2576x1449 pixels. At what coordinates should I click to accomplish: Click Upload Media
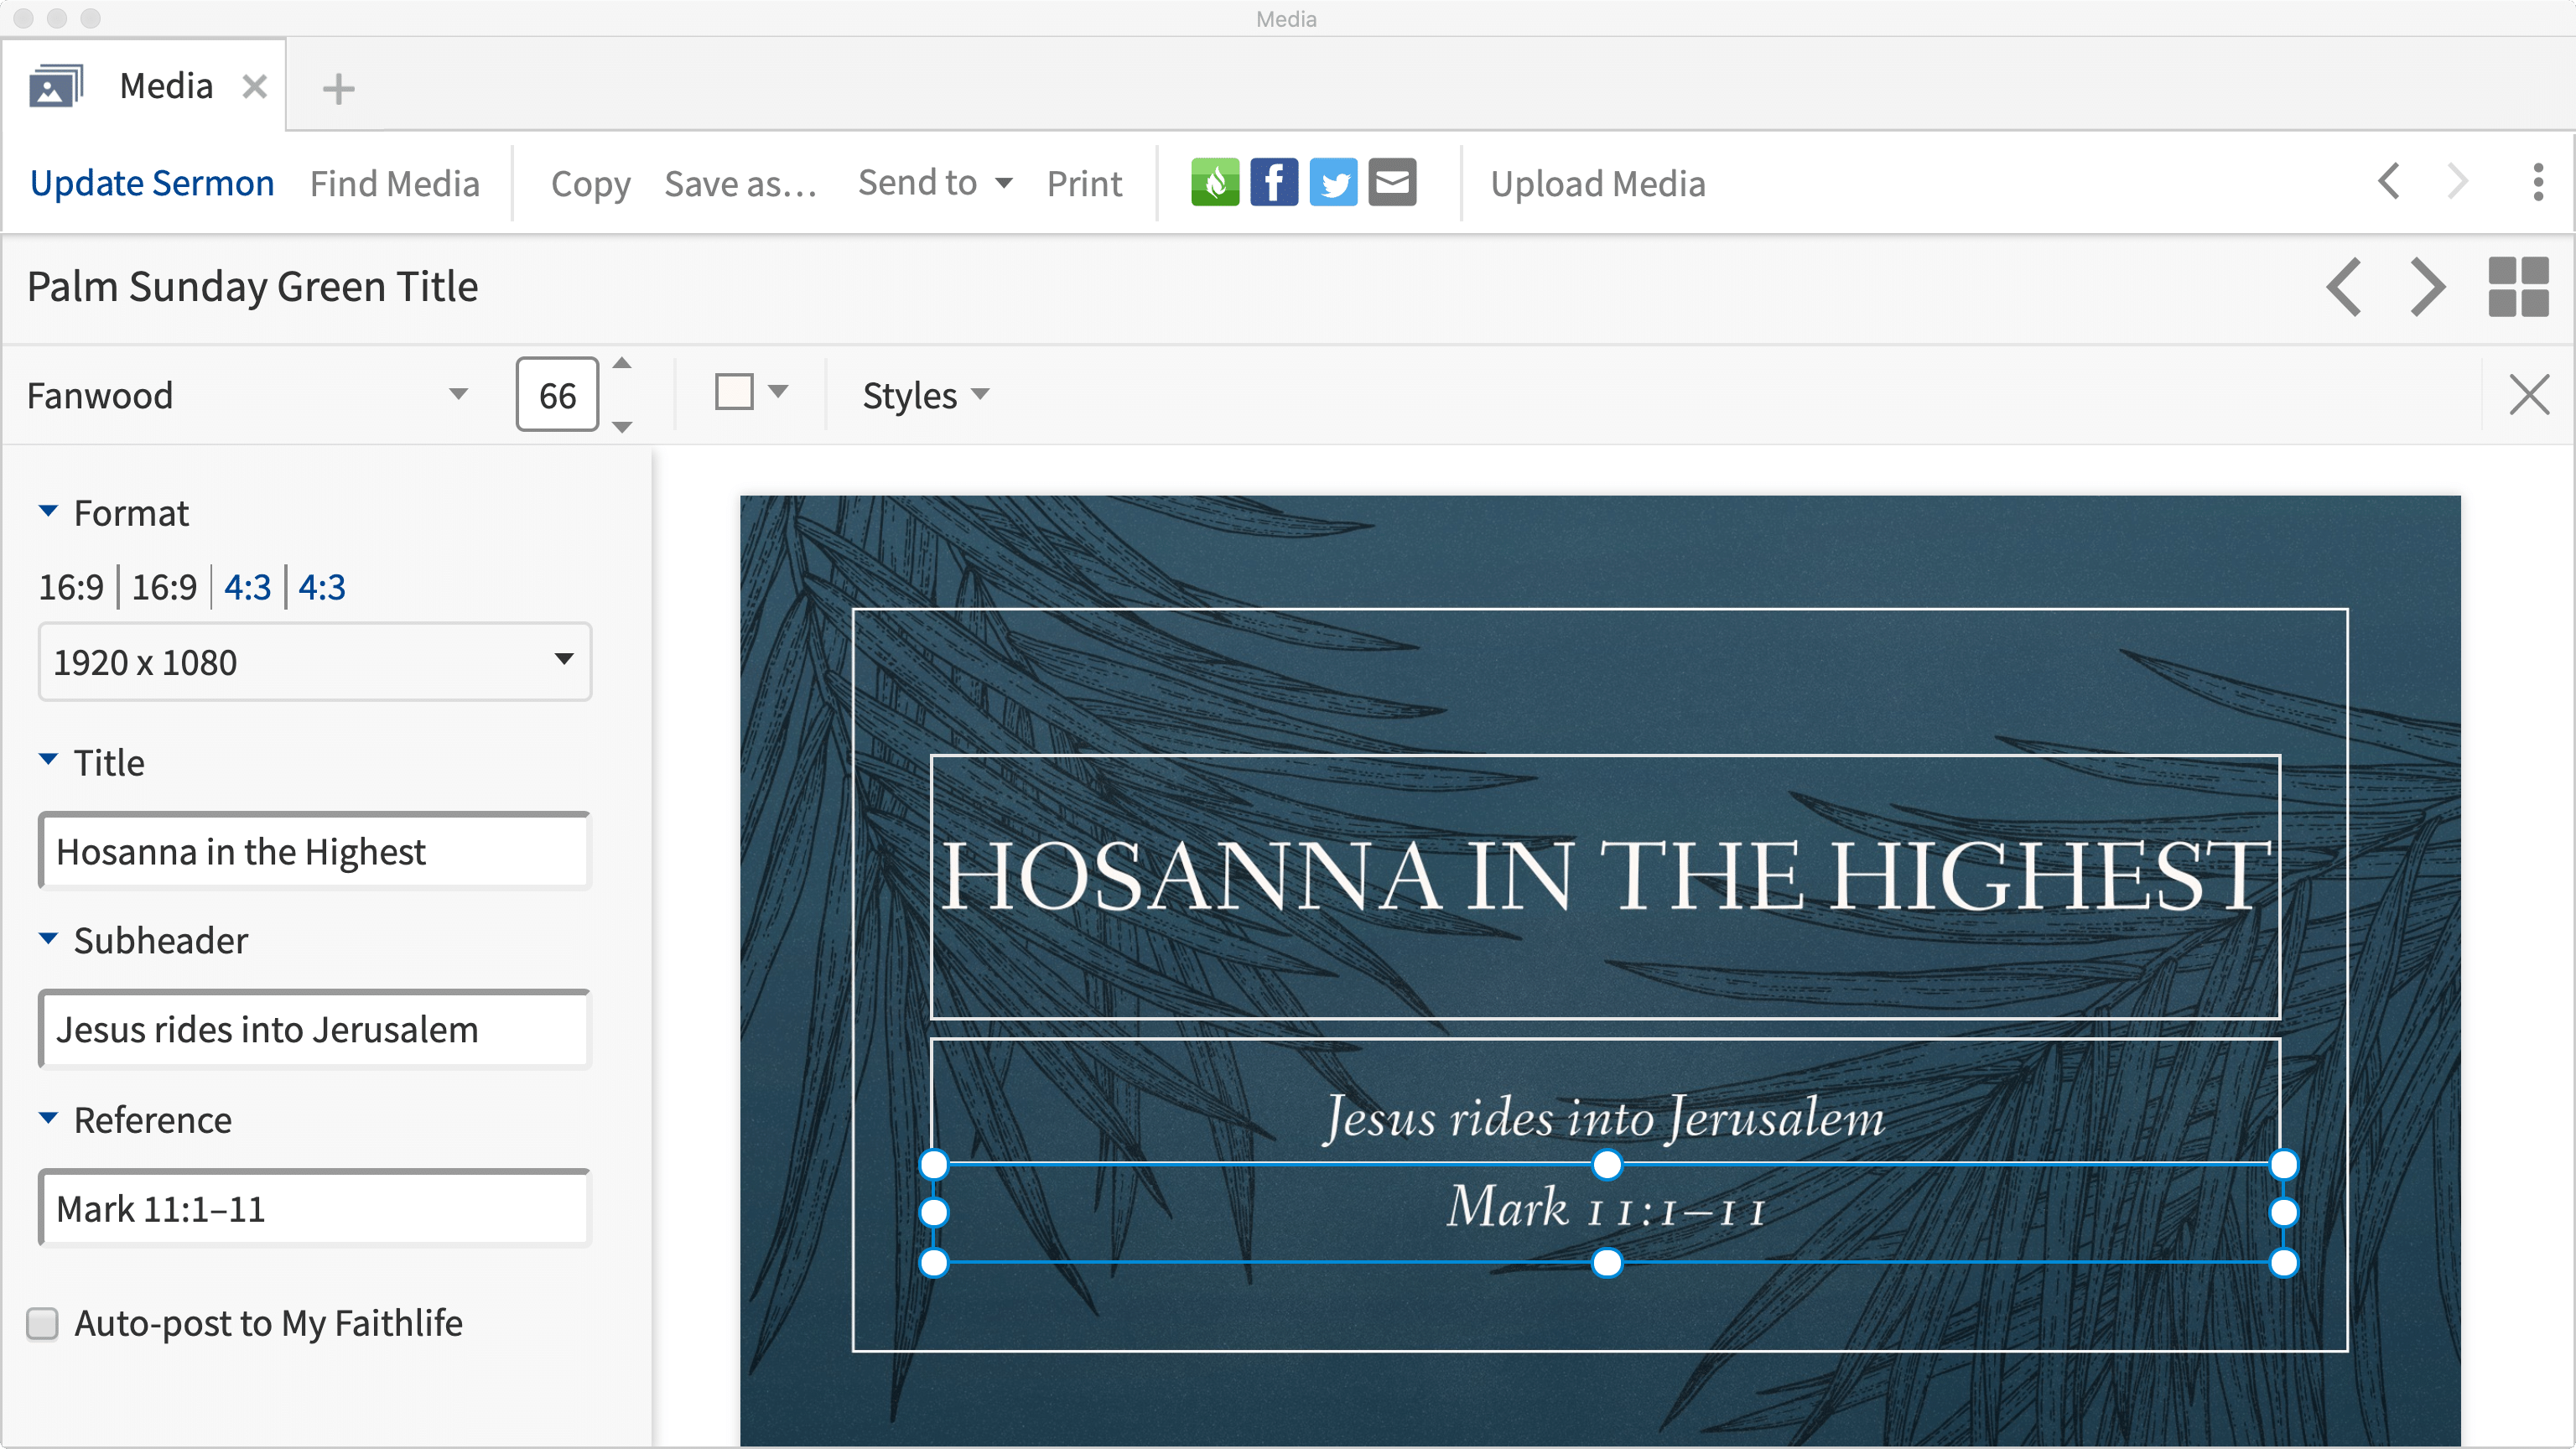pos(1598,183)
